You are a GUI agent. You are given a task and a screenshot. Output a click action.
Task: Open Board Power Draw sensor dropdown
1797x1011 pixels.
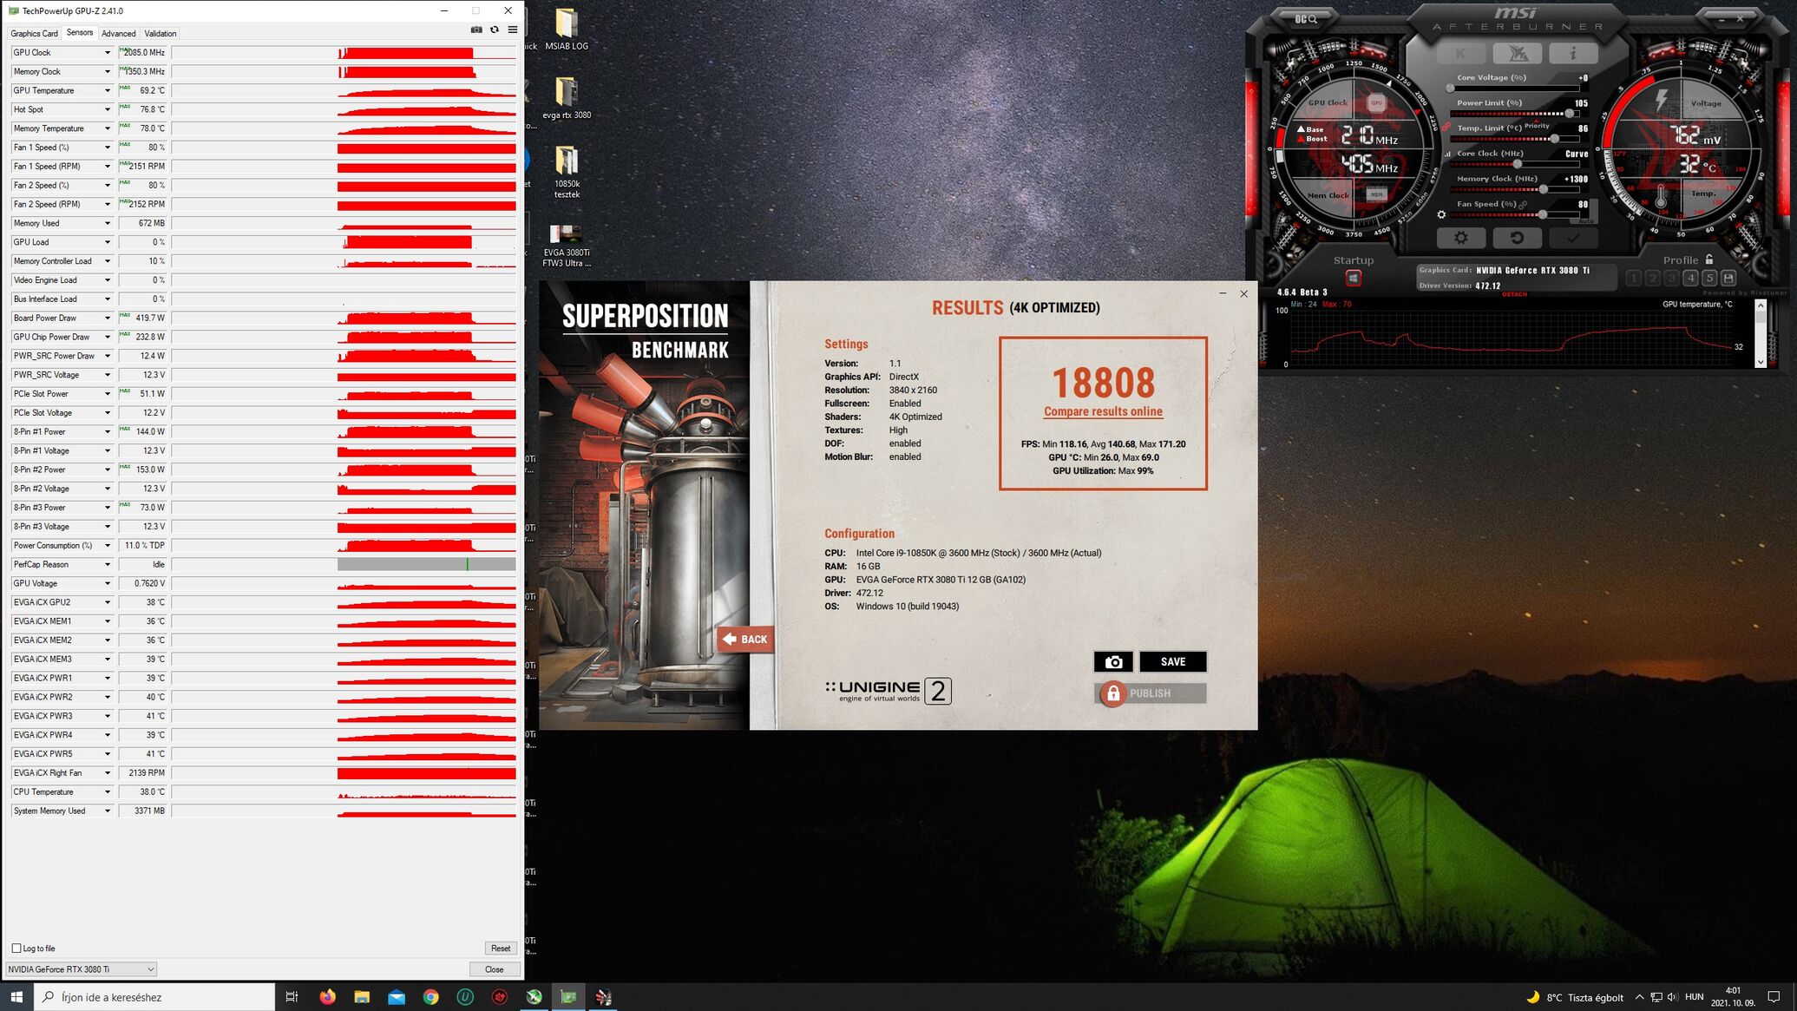click(108, 318)
